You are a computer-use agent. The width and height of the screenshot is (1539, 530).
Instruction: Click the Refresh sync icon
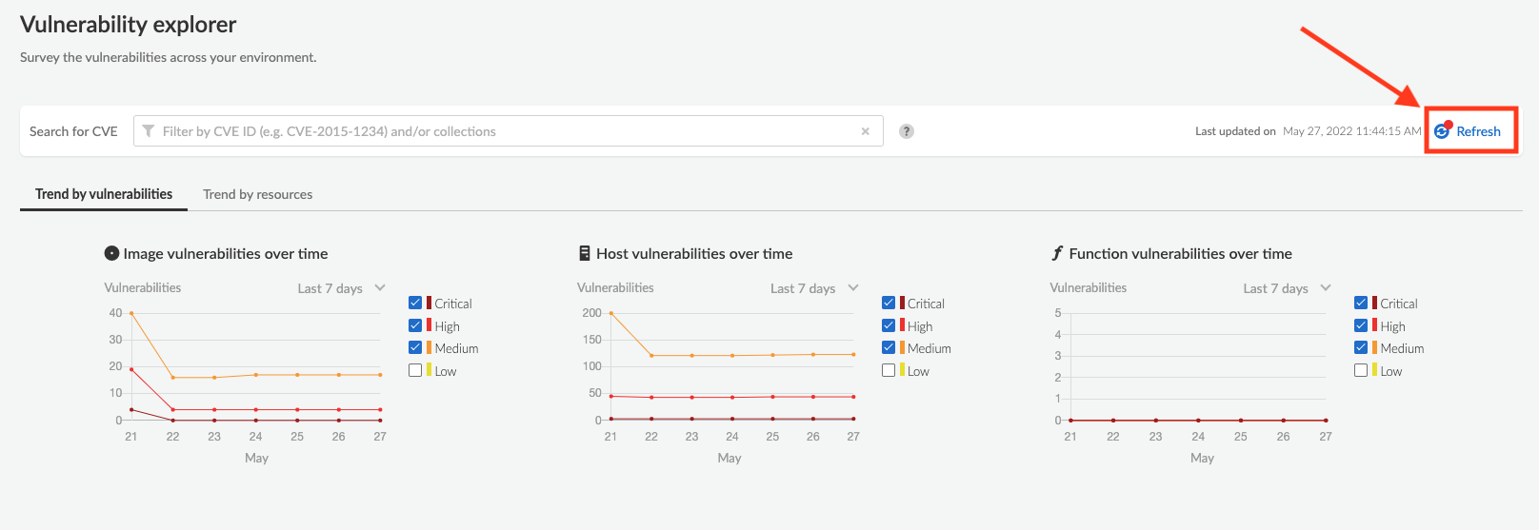point(1442,131)
